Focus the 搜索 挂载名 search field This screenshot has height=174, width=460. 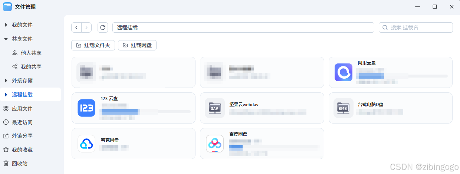pyautogui.click(x=416, y=27)
